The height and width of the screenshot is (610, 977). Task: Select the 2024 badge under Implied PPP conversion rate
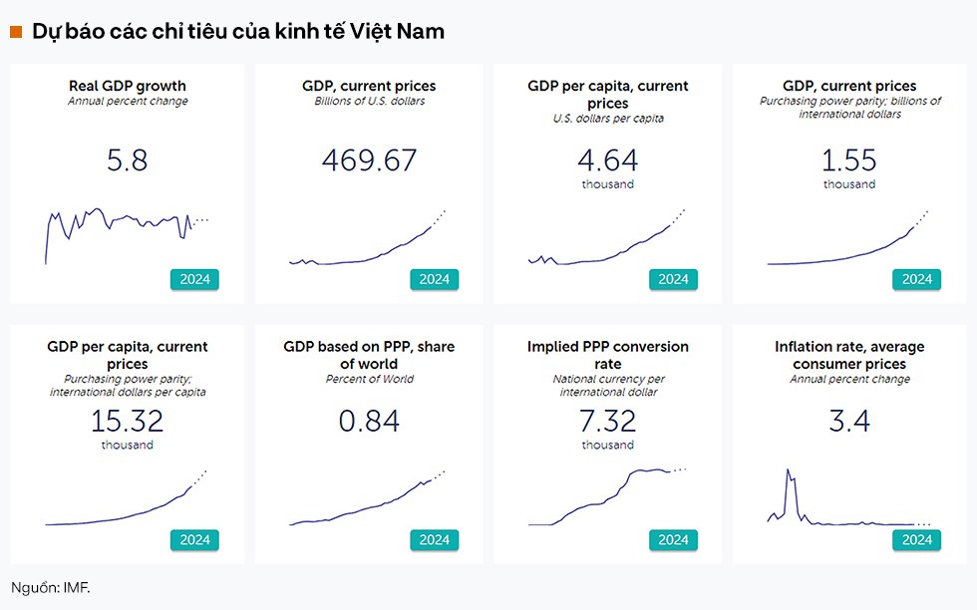pos(673,539)
